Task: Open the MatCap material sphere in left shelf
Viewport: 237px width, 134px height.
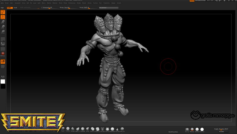Action: (3, 54)
